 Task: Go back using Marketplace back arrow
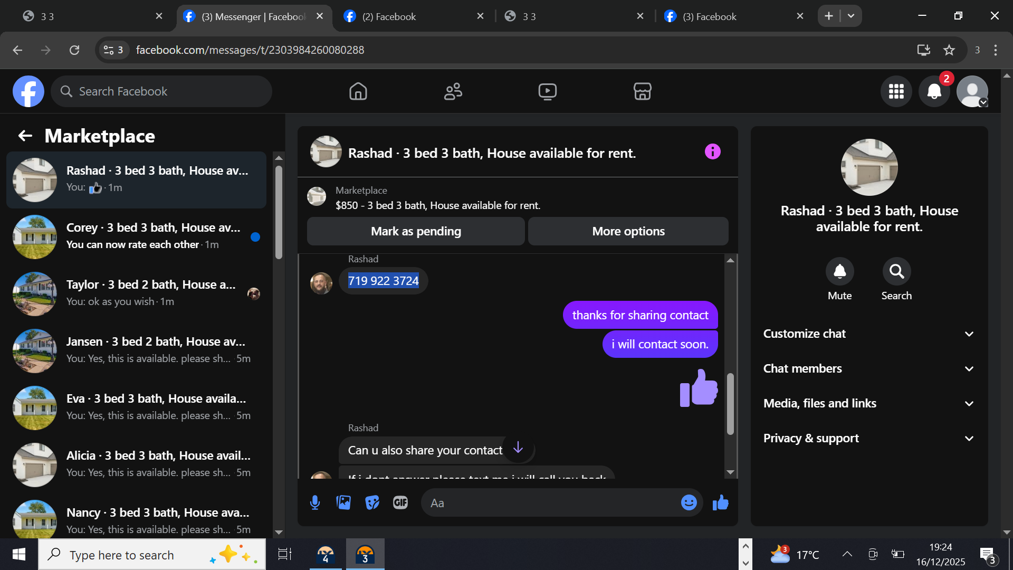[x=25, y=136]
